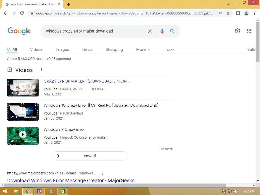The image size is (260, 195).
Task: Click the Chrome taskbar icon
Action: [27, 191]
